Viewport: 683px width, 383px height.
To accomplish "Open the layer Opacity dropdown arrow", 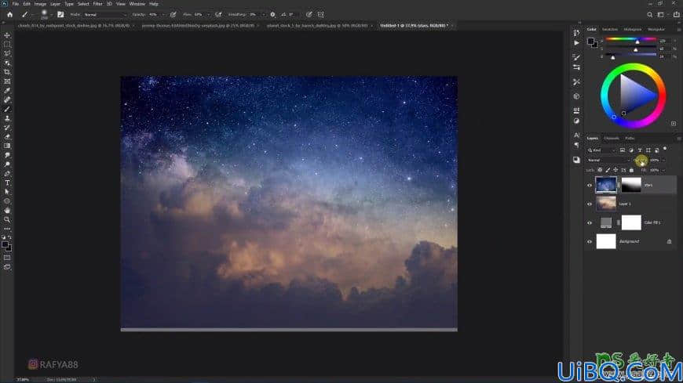I will coord(664,160).
